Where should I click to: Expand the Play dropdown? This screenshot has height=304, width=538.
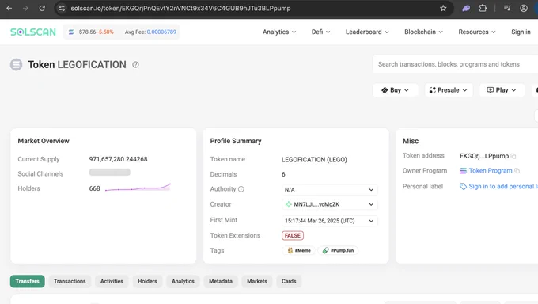pyautogui.click(x=502, y=90)
